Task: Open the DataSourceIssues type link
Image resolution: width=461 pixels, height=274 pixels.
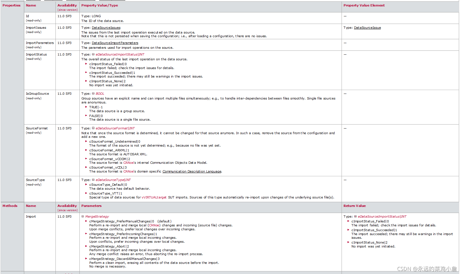Action: point(106,28)
